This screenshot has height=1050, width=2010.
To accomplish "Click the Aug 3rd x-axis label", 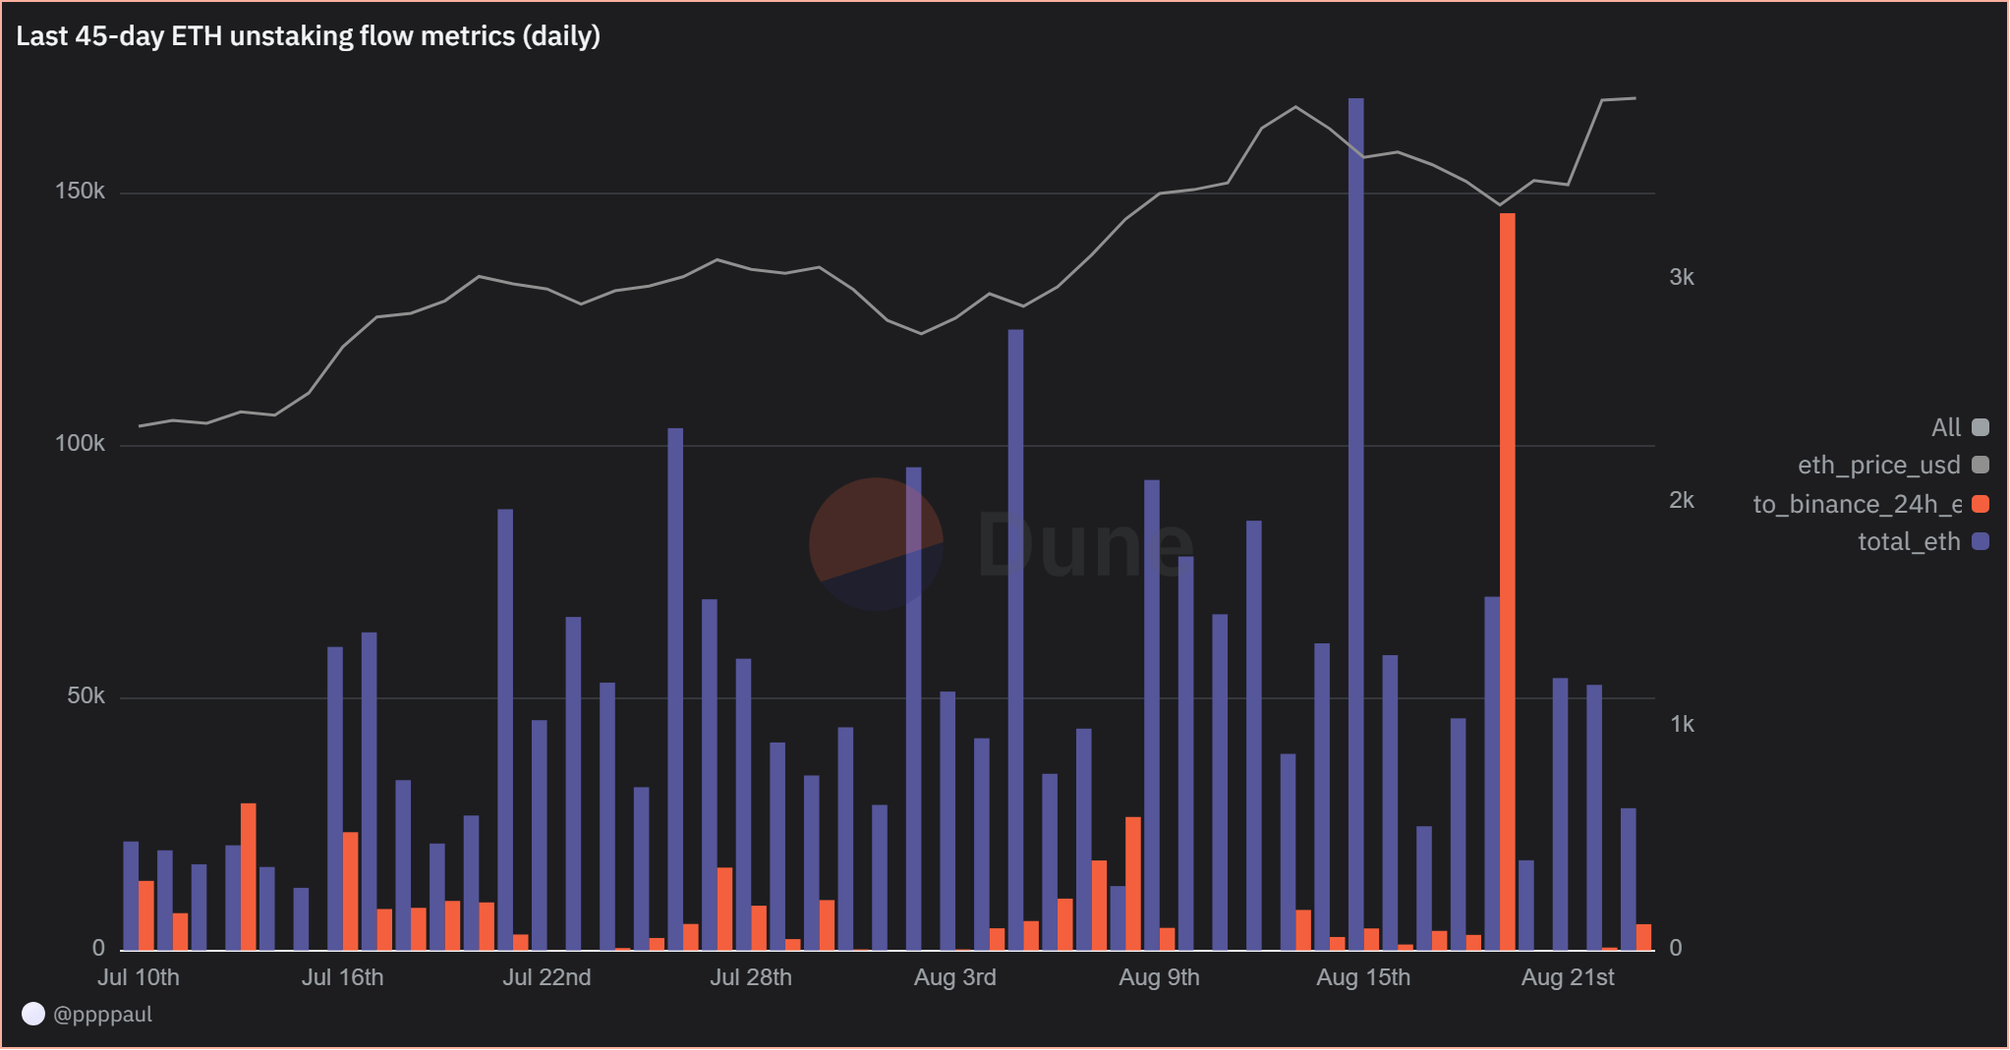I will pyautogui.click(x=954, y=977).
